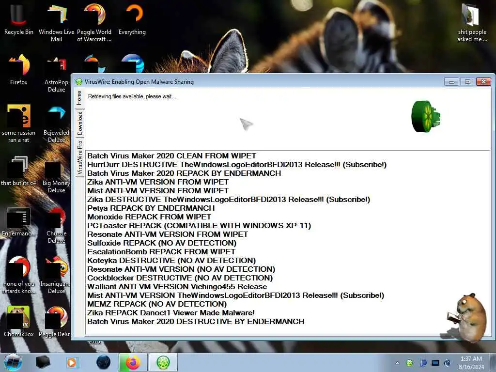Screen dimensions: 496x372
Task: Select the 'PCToaster REPACK' entry
Action: coord(199,226)
